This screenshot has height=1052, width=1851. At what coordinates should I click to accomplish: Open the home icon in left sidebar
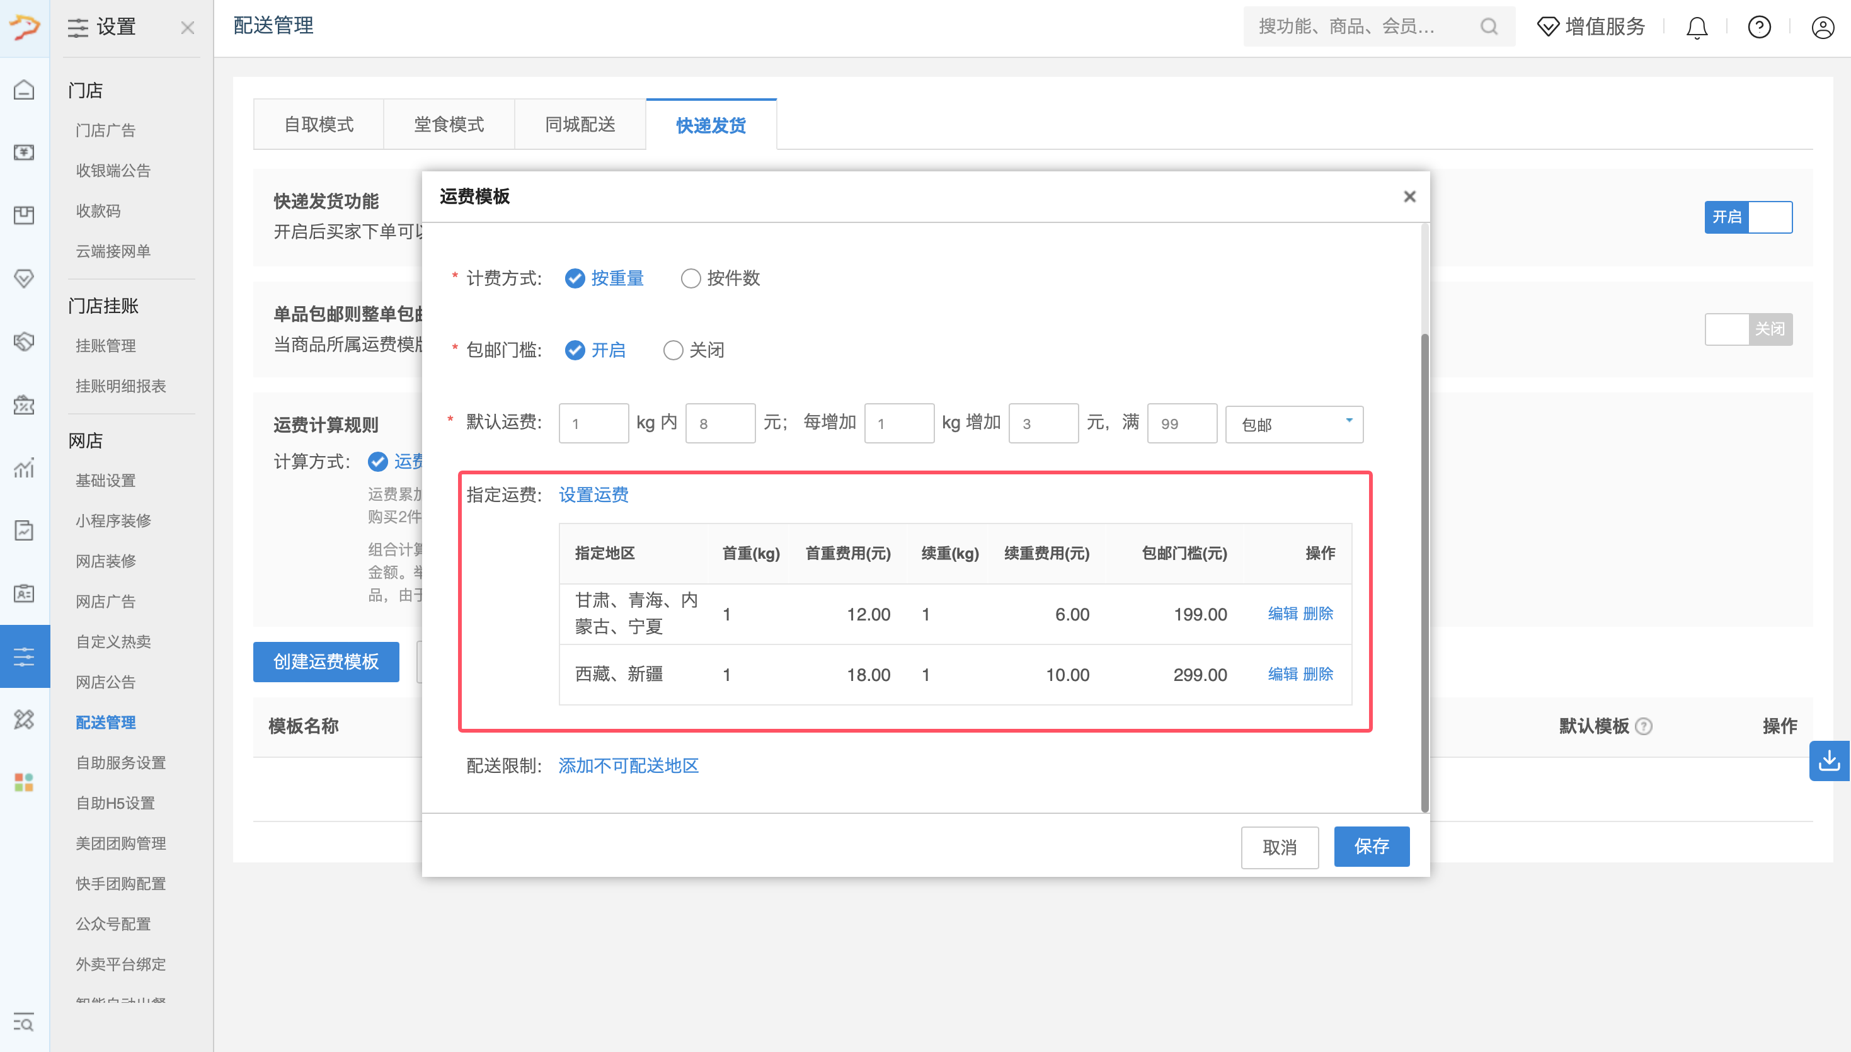tap(24, 89)
